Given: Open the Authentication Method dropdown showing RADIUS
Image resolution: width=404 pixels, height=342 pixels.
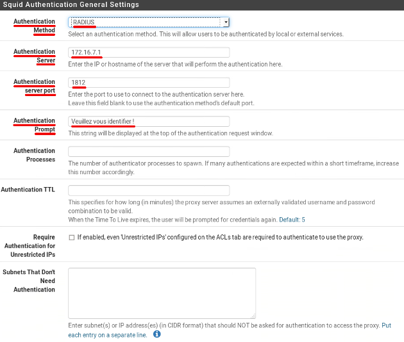Looking at the screenshot, I should pos(149,22).
